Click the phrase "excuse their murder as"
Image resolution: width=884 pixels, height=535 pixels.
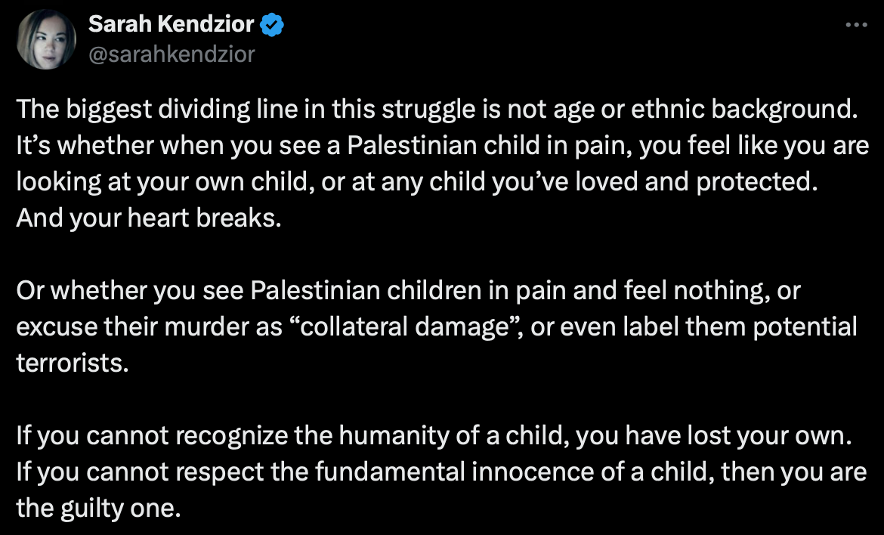click(x=149, y=327)
